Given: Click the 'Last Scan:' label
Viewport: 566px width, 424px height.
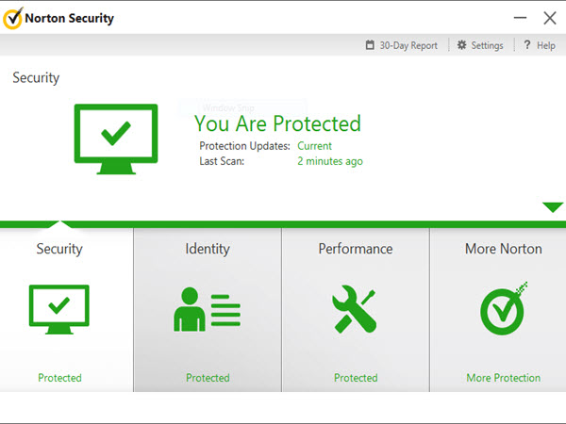Looking at the screenshot, I should pos(222,161).
